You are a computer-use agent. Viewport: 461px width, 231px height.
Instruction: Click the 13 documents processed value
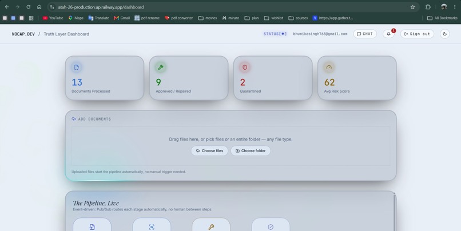coord(77,82)
